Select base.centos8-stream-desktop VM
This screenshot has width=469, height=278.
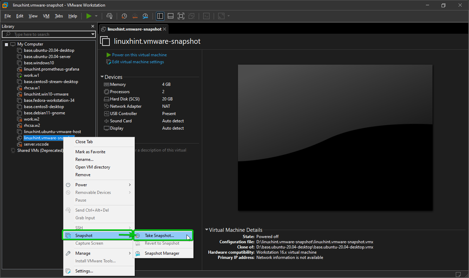pyautogui.click(x=51, y=82)
